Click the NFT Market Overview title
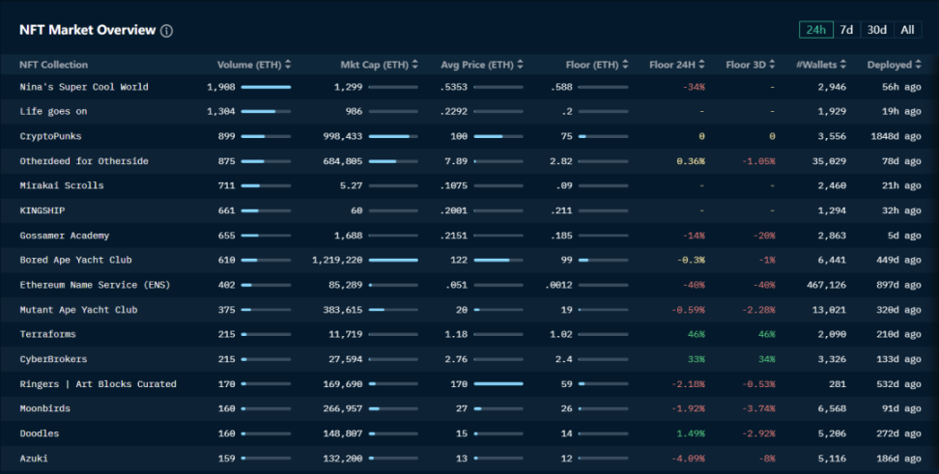 (88, 30)
